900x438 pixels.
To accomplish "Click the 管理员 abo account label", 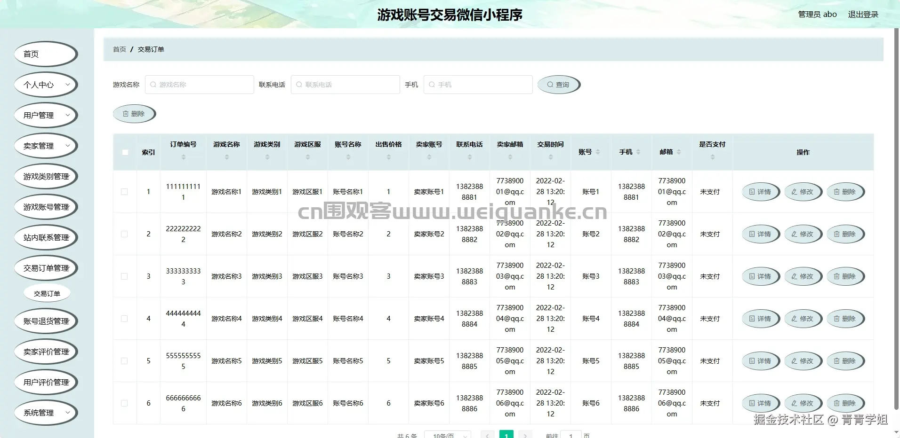I will [817, 14].
